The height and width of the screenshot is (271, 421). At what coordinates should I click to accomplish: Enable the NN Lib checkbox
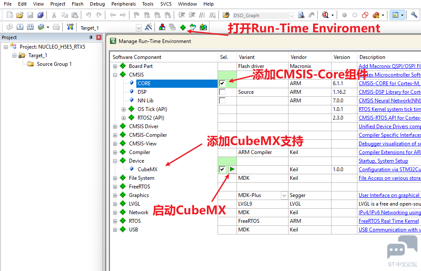coord(222,101)
